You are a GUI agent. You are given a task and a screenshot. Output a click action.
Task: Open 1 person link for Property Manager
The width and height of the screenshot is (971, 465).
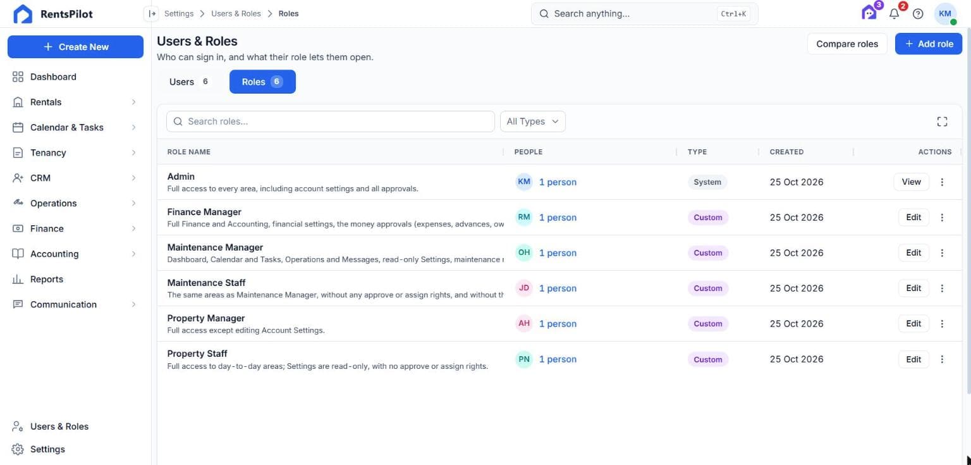(x=558, y=324)
